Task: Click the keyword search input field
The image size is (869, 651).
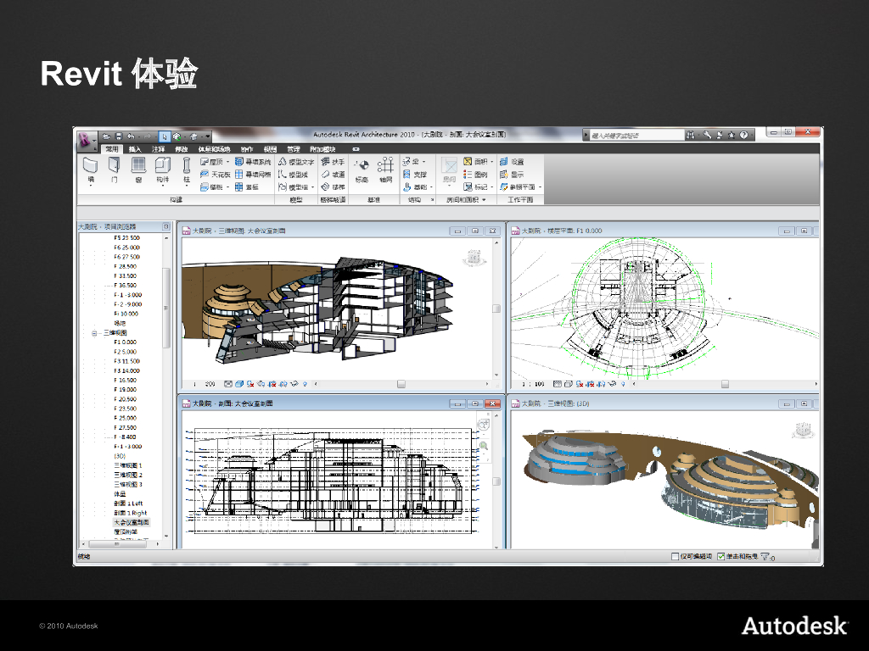Action: pos(636,135)
